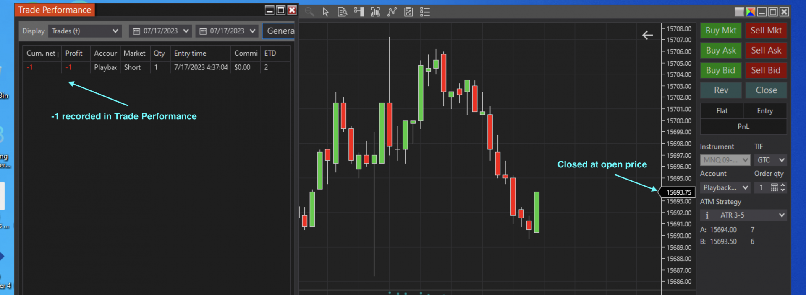Click the Buy Mkt button

[x=721, y=31]
